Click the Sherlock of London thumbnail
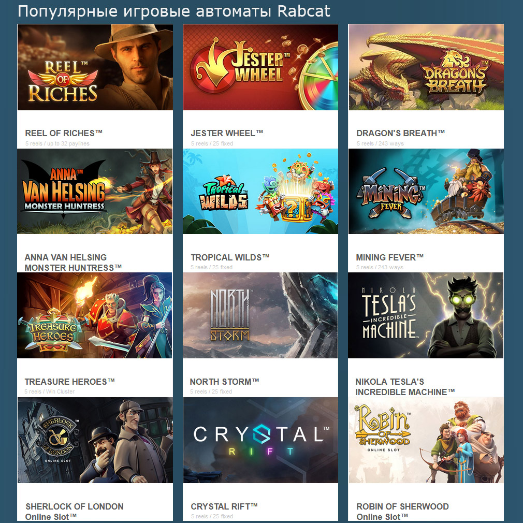523x523 pixels. pos(95,440)
